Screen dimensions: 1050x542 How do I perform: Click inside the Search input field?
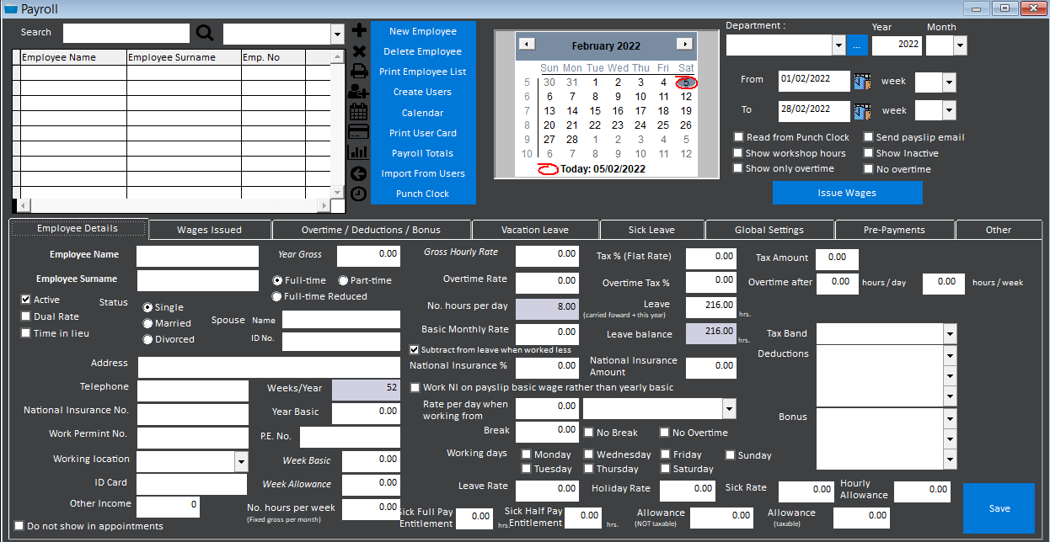tap(126, 32)
